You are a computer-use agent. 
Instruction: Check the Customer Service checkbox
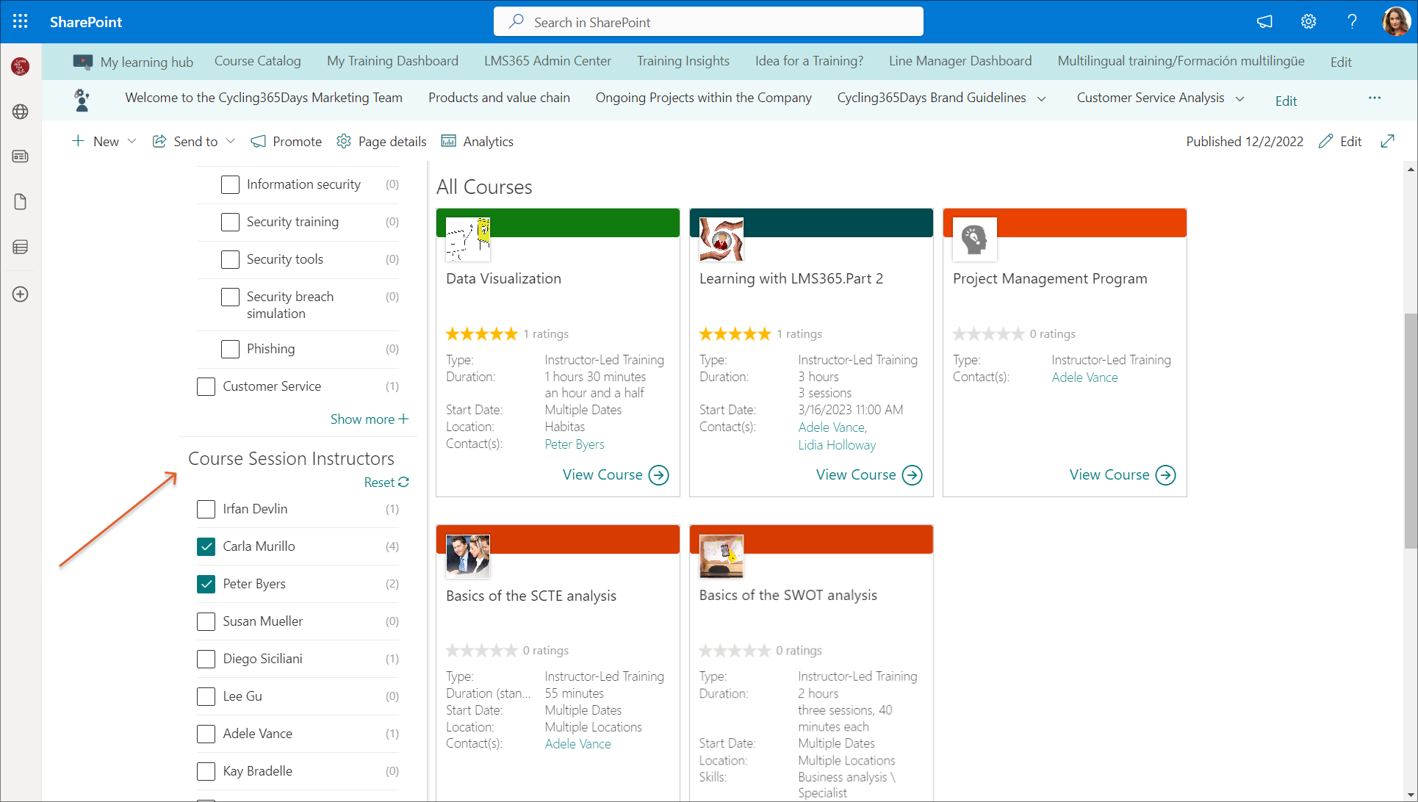(206, 386)
